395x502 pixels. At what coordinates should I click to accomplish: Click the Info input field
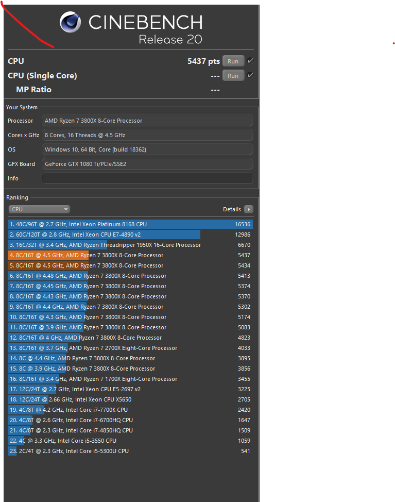tap(147, 178)
